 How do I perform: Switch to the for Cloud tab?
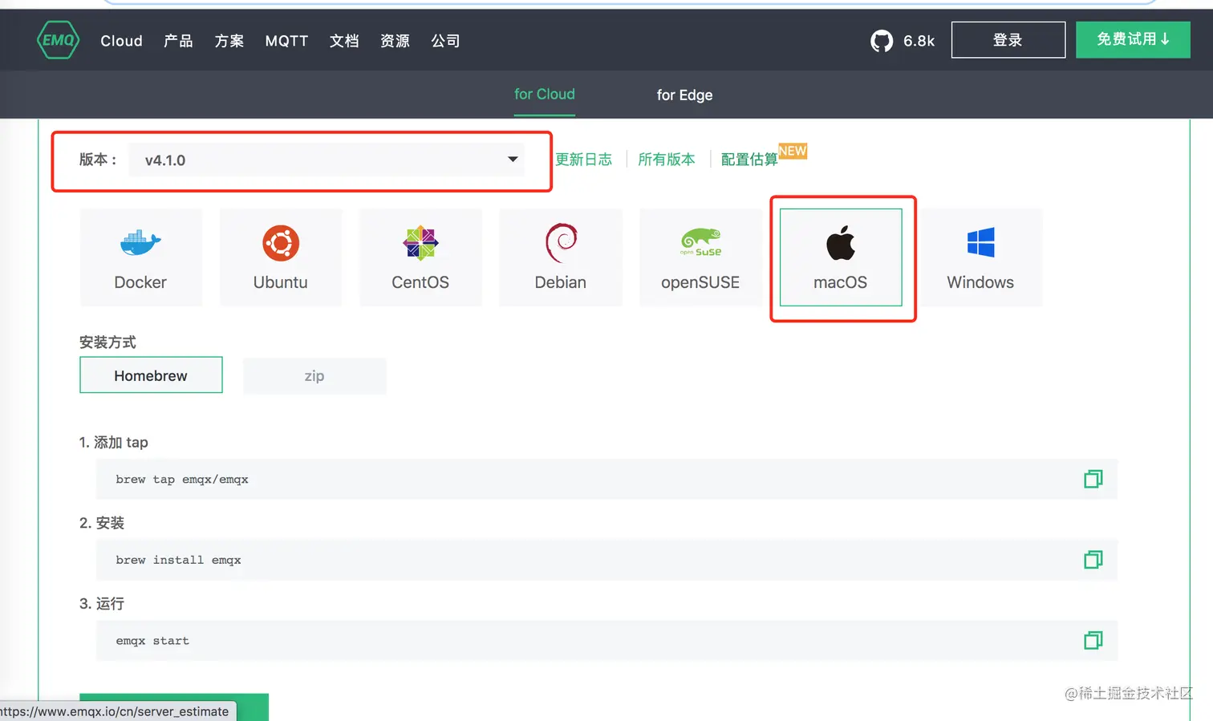tap(545, 95)
